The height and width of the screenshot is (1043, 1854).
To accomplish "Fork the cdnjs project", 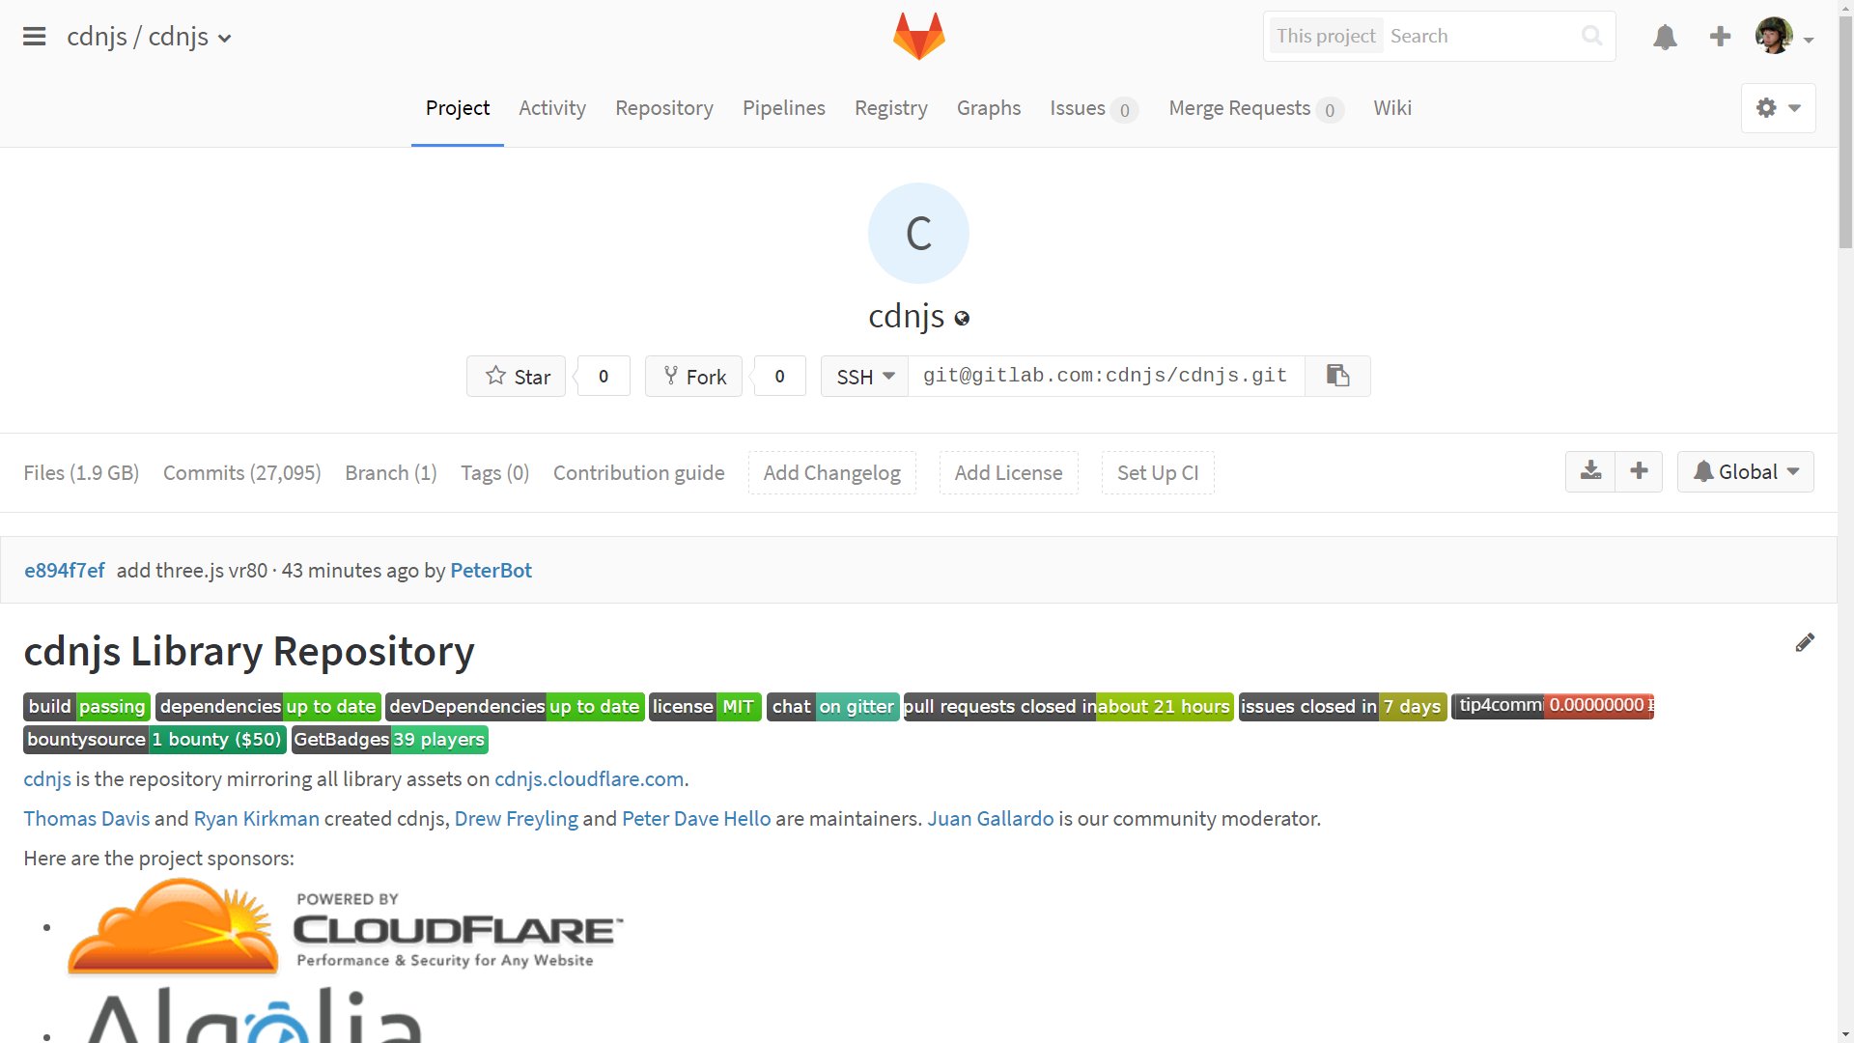I will [693, 376].
